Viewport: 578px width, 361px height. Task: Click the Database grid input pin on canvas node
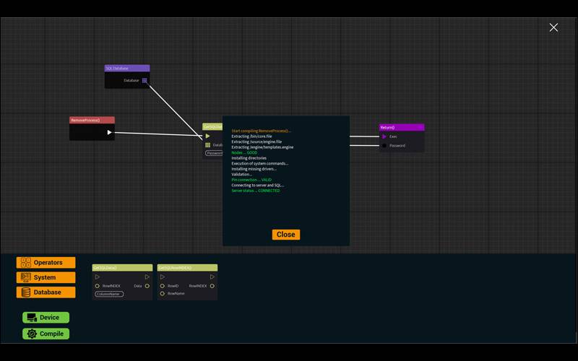pyautogui.click(x=208, y=144)
